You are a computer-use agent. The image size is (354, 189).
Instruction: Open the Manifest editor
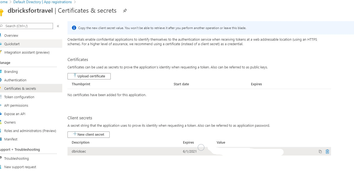[x=11, y=139]
